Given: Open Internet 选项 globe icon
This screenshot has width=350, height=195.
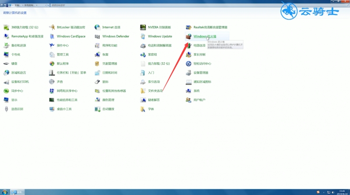Looking at the screenshot, I should (x=97, y=27).
